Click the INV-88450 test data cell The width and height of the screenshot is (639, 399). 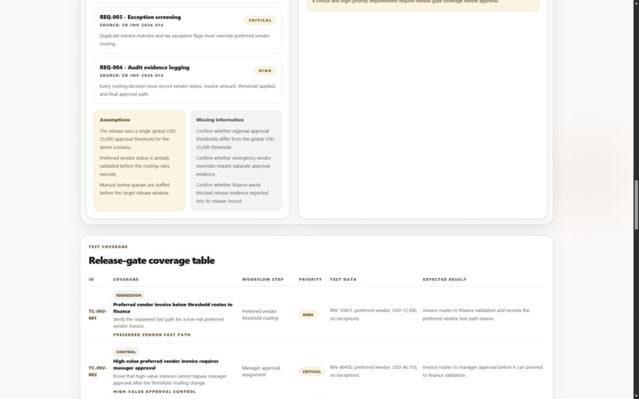(373, 371)
